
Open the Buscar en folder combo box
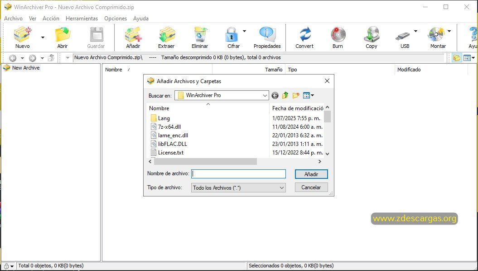coord(222,95)
